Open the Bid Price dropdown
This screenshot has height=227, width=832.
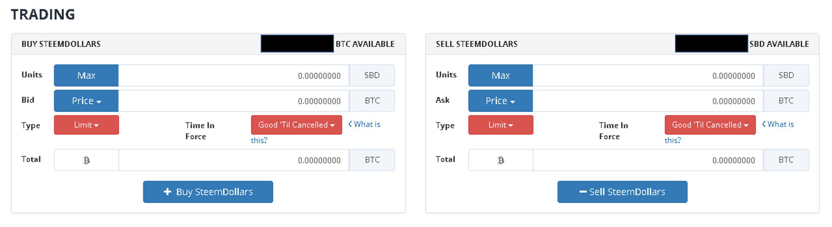pos(86,101)
